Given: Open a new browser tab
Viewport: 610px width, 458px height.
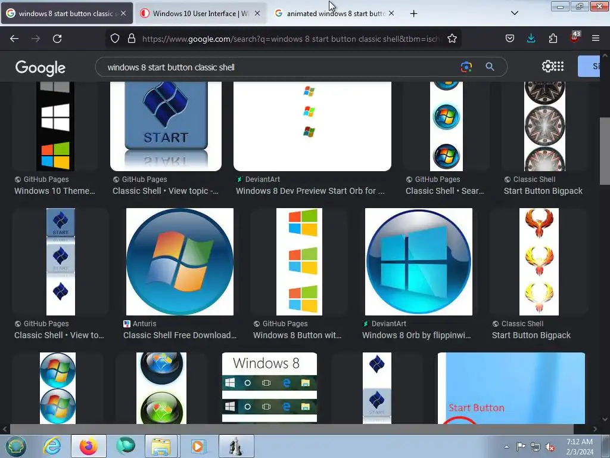Looking at the screenshot, I should point(413,14).
